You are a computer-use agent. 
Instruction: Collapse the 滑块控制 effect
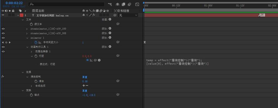pos(27,77)
